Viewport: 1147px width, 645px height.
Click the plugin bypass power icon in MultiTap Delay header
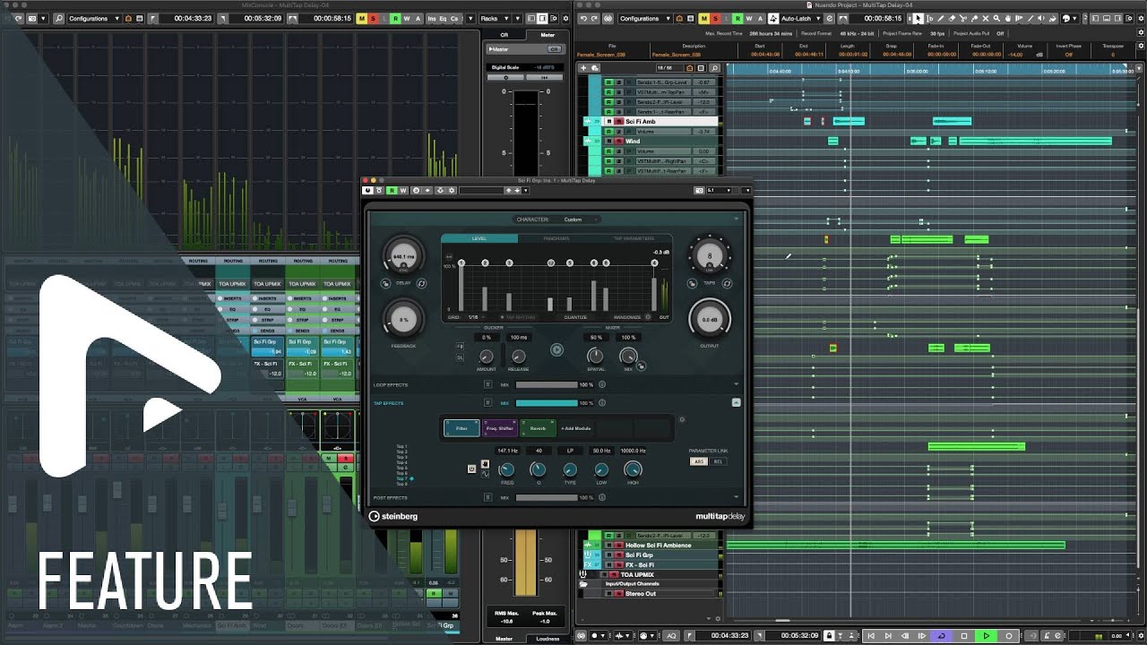coord(367,190)
